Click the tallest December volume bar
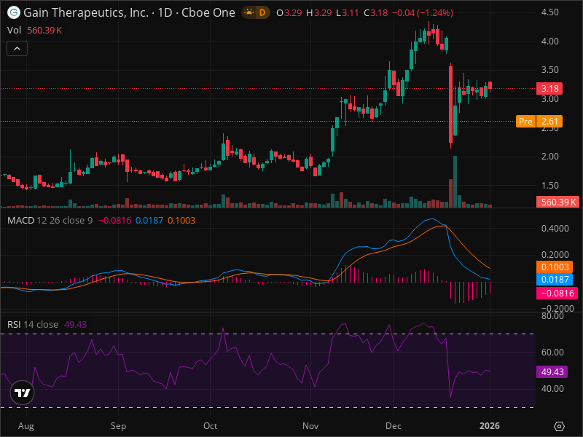 [455, 181]
